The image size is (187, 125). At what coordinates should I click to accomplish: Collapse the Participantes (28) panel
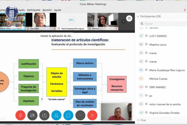tap(138, 16)
